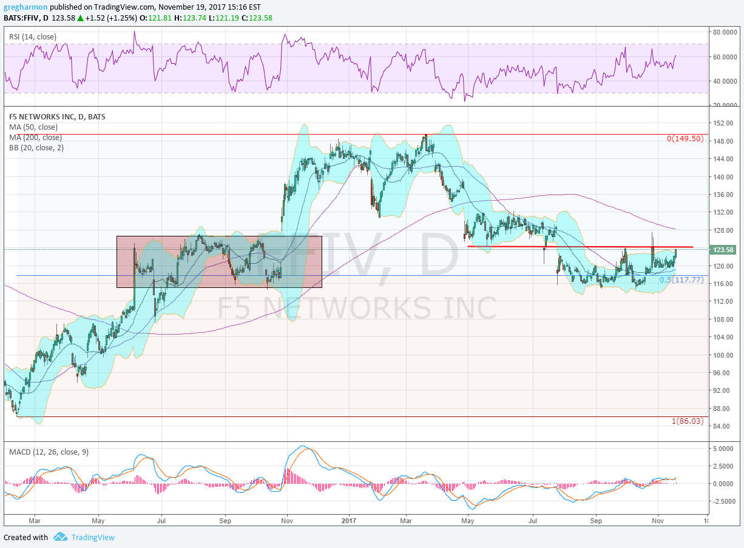This screenshot has height=548, width=744.
Task: Click the 152.00 price axis label
Action: click(x=723, y=123)
